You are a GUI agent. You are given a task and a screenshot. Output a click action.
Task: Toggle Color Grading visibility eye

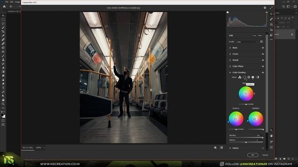click(263, 72)
